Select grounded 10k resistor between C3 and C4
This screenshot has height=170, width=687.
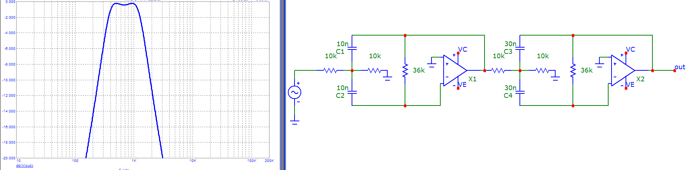pyautogui.click(x=542, y=70)
